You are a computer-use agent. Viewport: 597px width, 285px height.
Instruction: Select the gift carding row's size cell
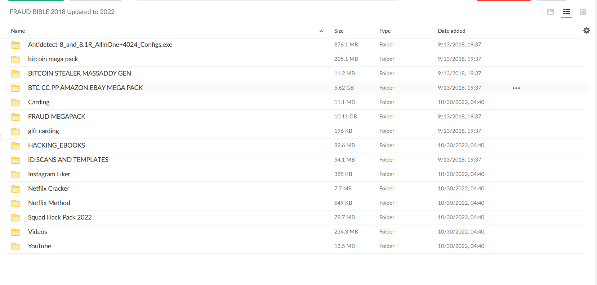(343, 131)
